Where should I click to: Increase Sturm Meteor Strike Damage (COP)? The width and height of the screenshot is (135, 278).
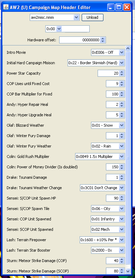point(121,259)
